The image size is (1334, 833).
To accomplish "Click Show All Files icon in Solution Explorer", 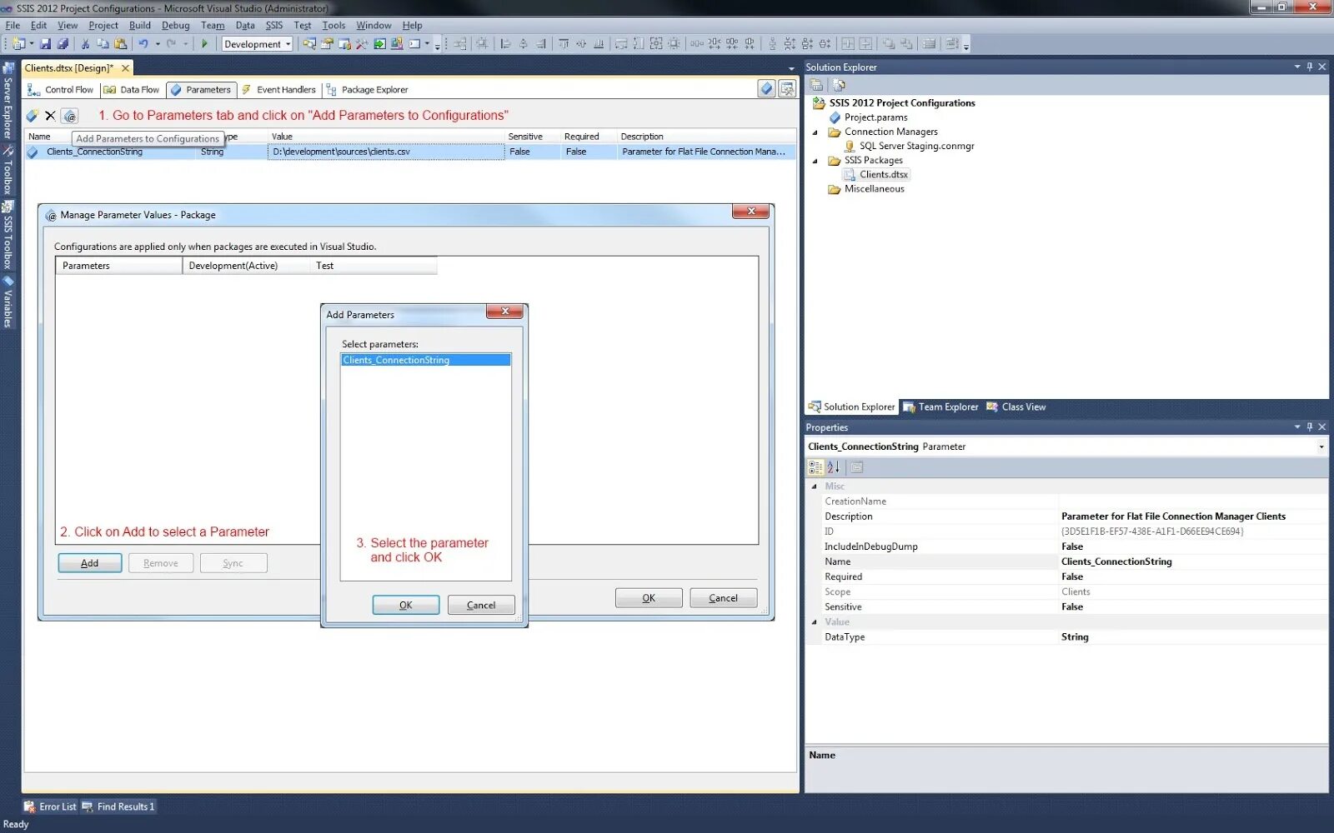I will click(x=840, y=85).
